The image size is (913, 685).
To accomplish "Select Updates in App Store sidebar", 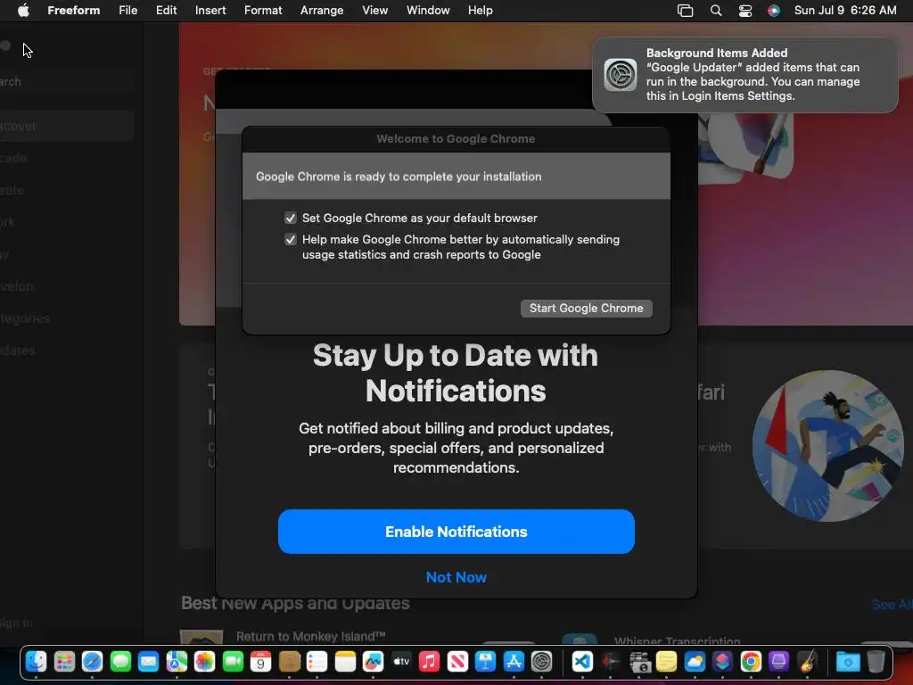I will coord(16,350).
